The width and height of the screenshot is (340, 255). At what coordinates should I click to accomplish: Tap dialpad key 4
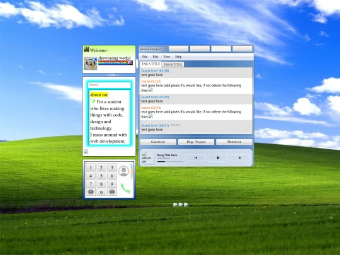click(91, 176)
